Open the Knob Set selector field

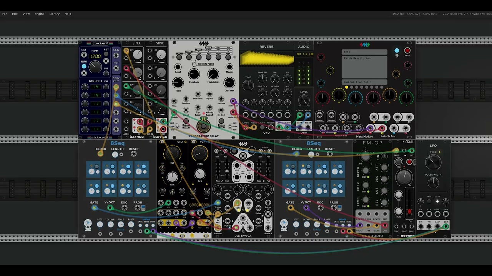[364, 82]
